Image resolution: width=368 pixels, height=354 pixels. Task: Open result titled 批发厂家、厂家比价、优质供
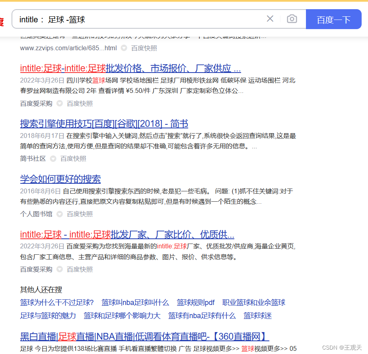127,234
